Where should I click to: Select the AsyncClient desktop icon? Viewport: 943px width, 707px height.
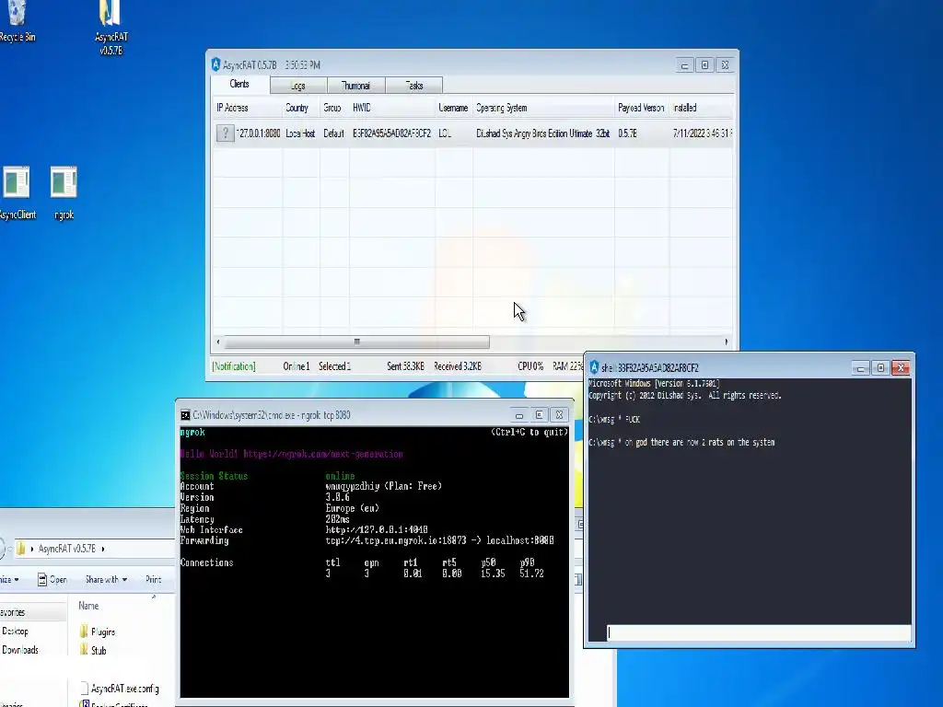[x=17, y=192]
